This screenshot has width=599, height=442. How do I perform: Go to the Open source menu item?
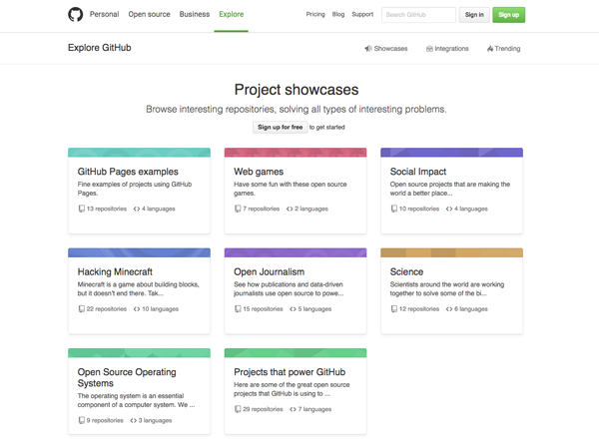149,15
